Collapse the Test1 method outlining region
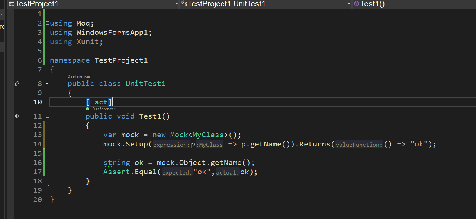This screenshot has width=476, height=219. [x=47, y=116]
